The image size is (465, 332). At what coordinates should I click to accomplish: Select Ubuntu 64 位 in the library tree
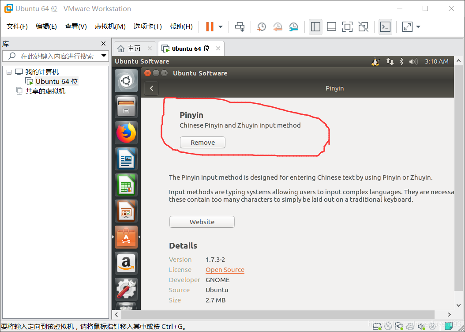click(x=56, y=81)
